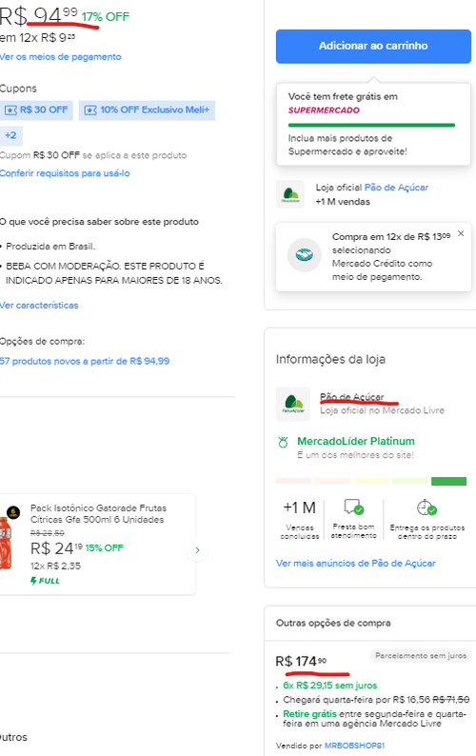Image resolution: width=476 pixels, height=756 pixels.
Task: Expand the +2 additional coupons chip
Action: pos(10,135)
